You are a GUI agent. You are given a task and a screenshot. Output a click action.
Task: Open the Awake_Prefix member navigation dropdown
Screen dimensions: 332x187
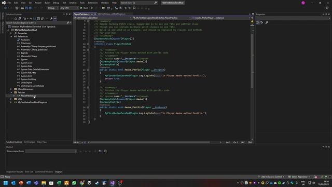(x=222, y=18)
